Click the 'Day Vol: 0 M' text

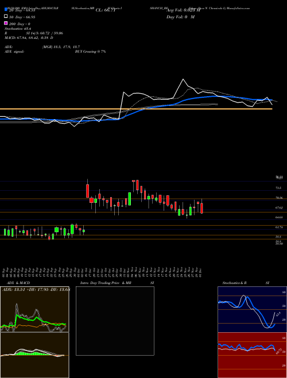pyautogui.click(x=180, y=17)
